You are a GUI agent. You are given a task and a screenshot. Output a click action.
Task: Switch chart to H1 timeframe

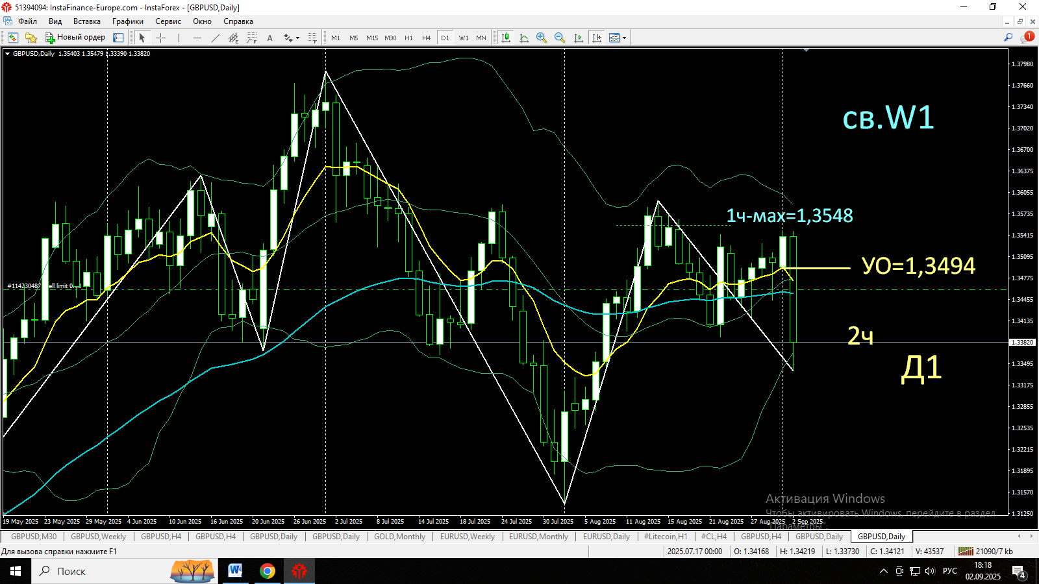pyautogui.click(x=408, y=38)
